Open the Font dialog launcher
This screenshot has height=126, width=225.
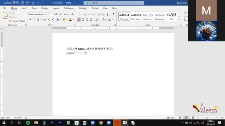75,25
